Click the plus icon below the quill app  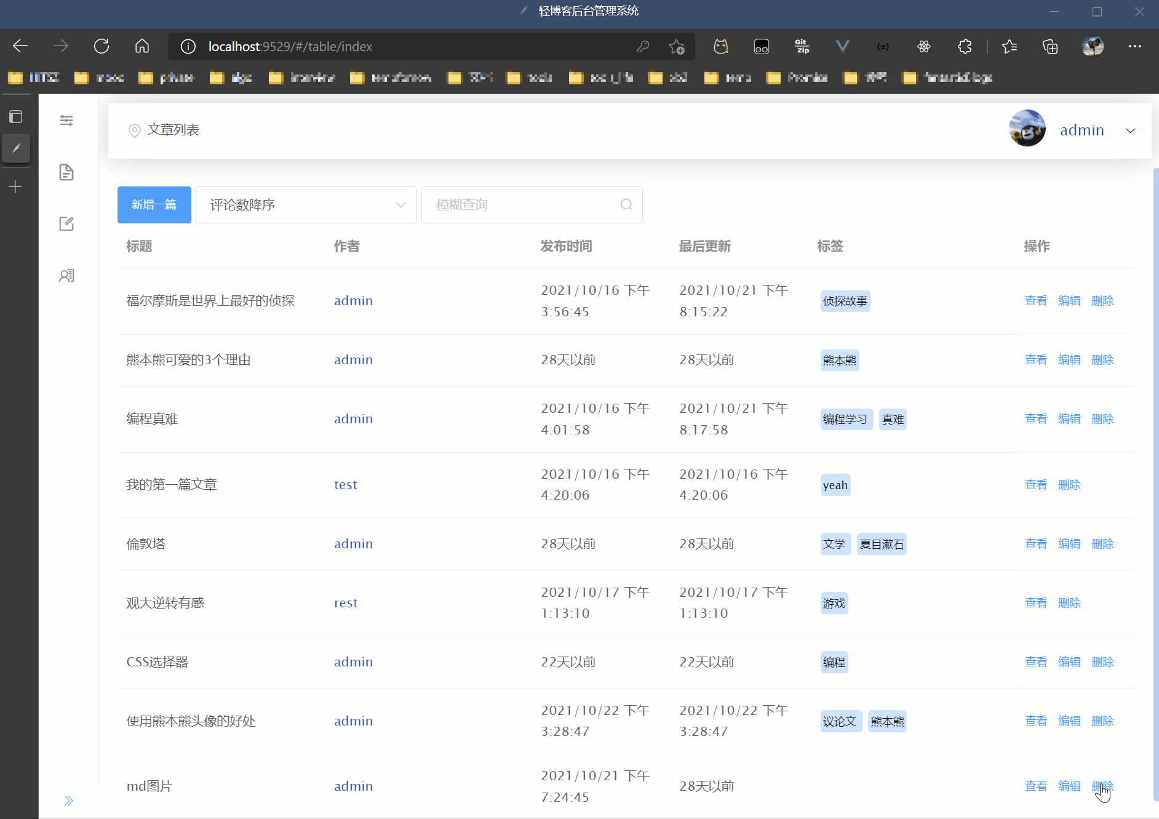tap(17, 186)
